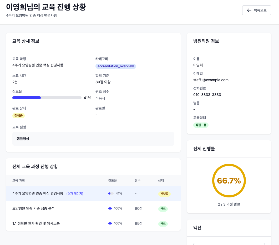
Task: Select the blue progress dot in the current row
Action: (x=109, y=193)
